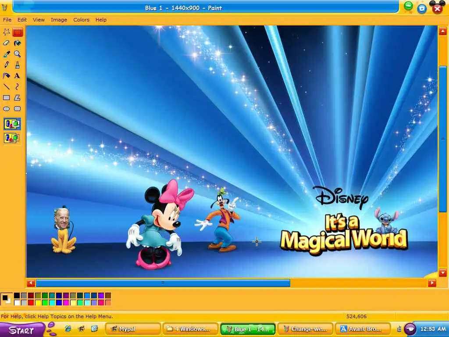Click the horizontal scrollbar left arrow

click(31, 283)
